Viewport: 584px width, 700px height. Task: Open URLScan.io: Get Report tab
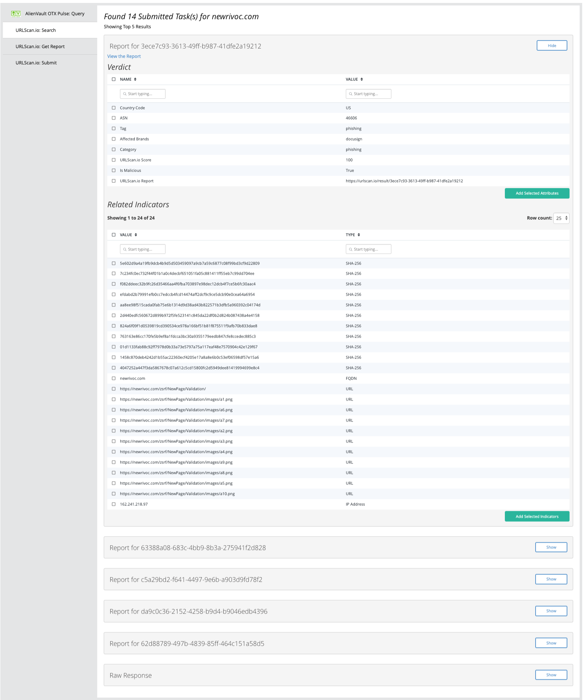(40, 46)
